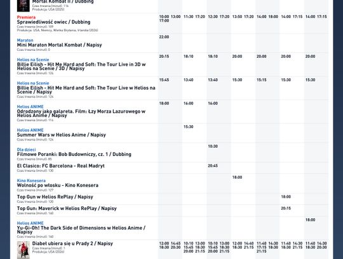Click Helios ANIME label above Odrodzony jako galareta
This screenshot has height=259, width=343.
pos(30,107)
